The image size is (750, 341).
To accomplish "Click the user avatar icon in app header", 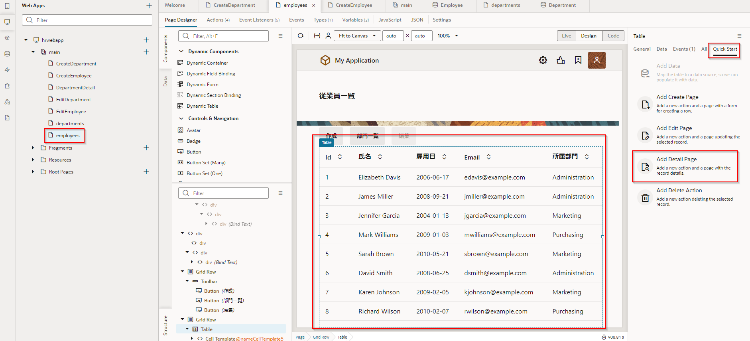I will 596,60.
